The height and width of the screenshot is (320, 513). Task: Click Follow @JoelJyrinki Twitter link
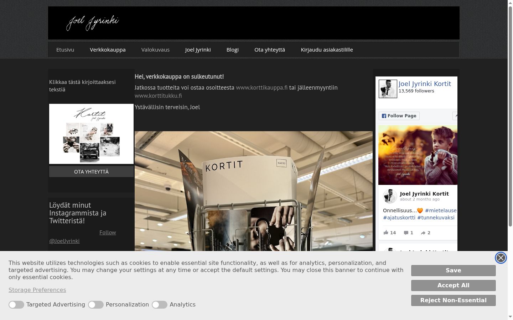(82, 237)
